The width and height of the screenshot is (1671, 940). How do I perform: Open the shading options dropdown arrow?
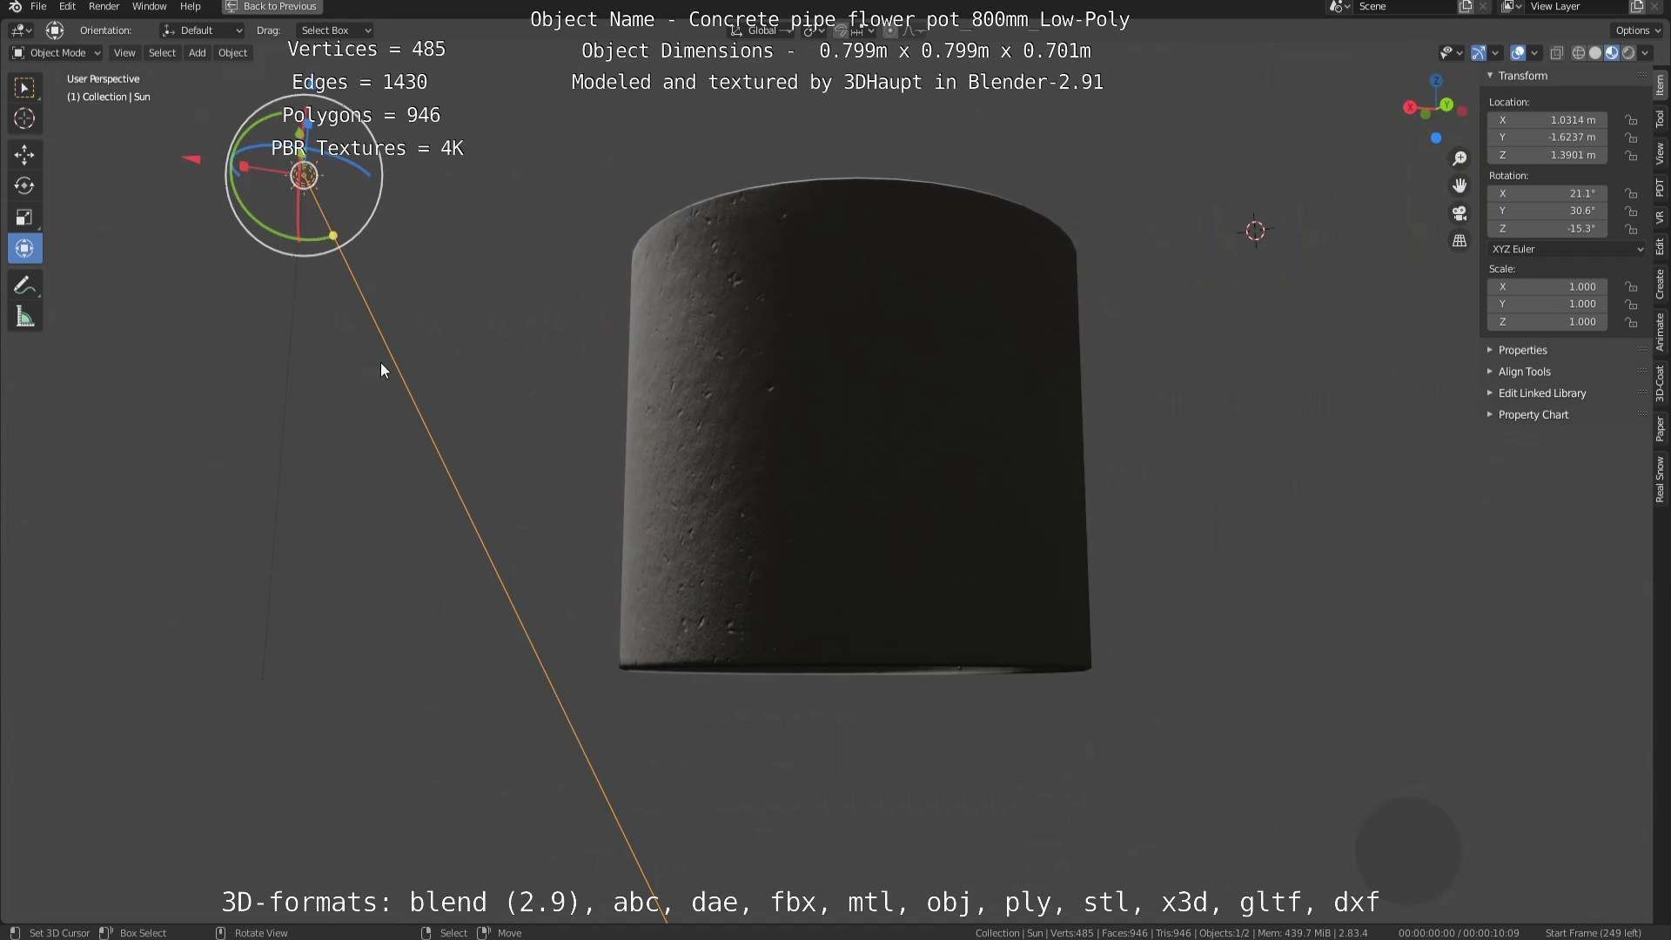1645,53
